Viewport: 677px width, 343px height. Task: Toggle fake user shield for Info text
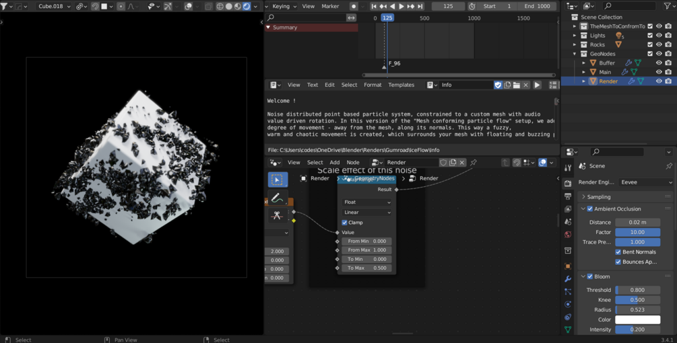[498, 85]
